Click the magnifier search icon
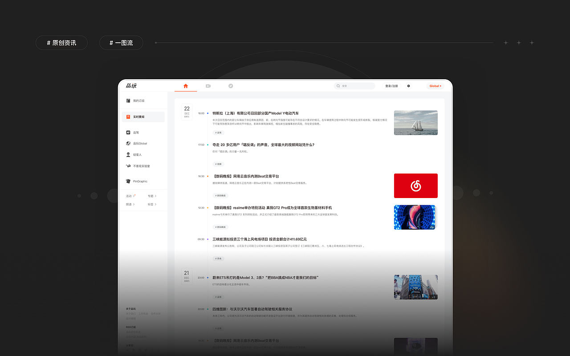 tap(338, 86)
